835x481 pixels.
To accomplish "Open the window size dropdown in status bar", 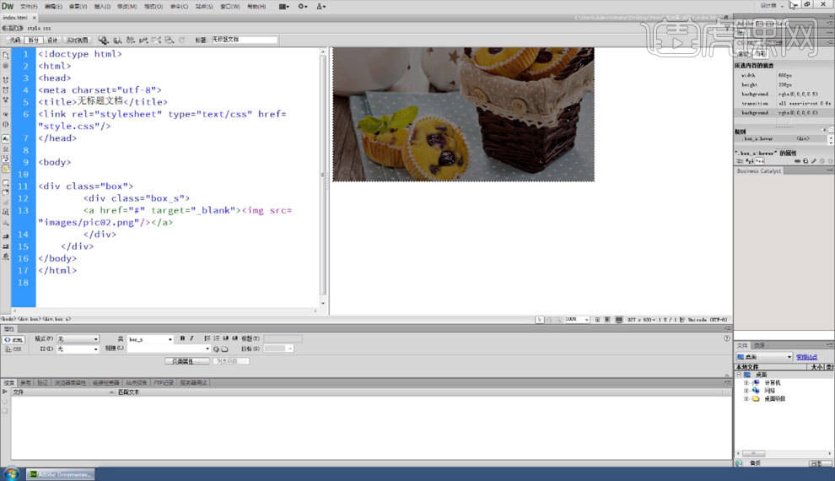I will click(x=641, y=320).
